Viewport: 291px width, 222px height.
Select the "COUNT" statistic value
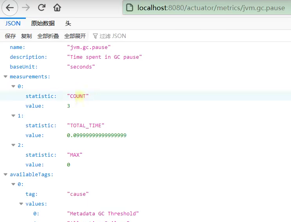click(78, 96)
